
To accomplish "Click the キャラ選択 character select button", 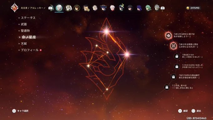I will (x=20, y=111).
